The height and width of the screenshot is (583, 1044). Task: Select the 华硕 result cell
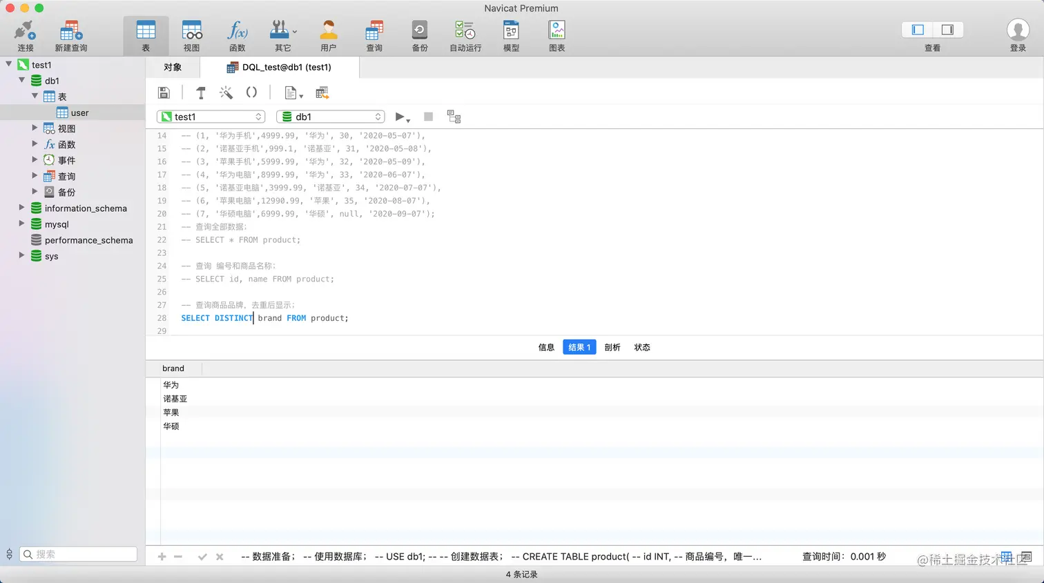click(171, 426)
